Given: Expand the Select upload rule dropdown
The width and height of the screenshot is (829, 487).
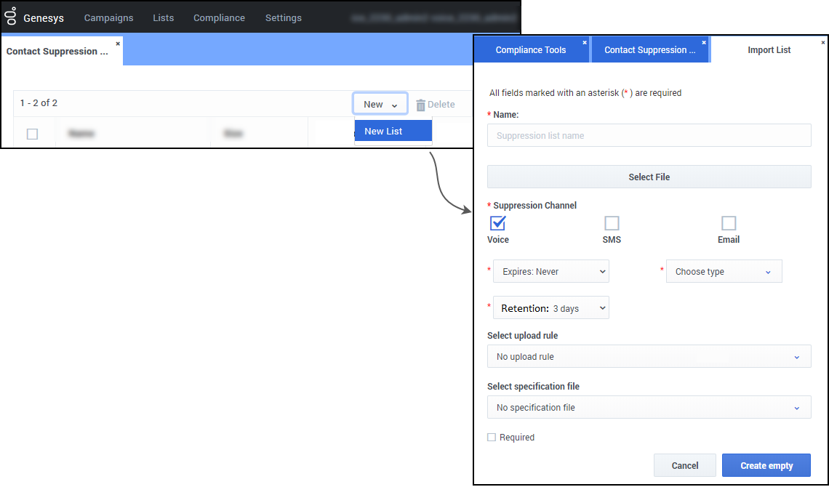Looking at the screenshot, I should click(x=649, y=357).
